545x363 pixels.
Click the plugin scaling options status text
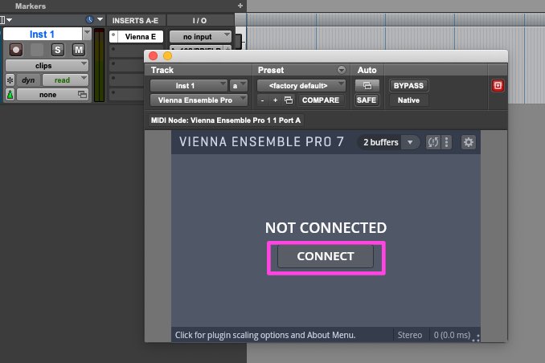(264, 335)
